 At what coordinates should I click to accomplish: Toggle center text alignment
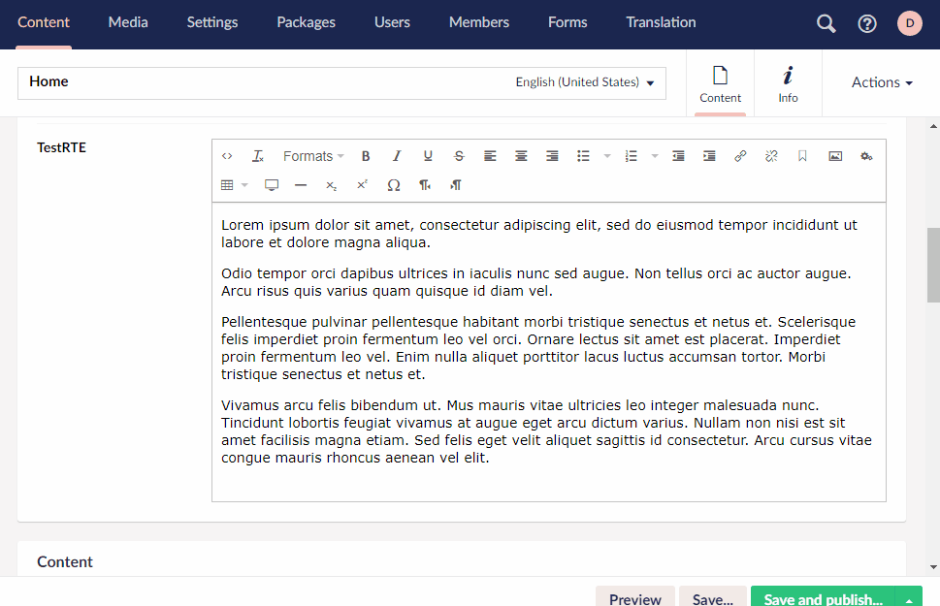pos(521,155)
